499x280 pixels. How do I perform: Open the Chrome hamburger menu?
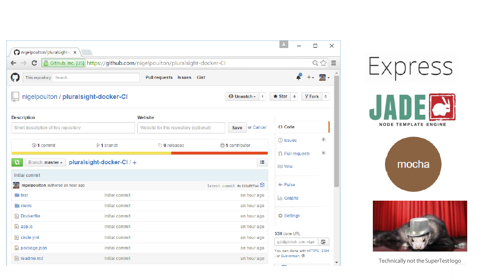pos(334,63)
